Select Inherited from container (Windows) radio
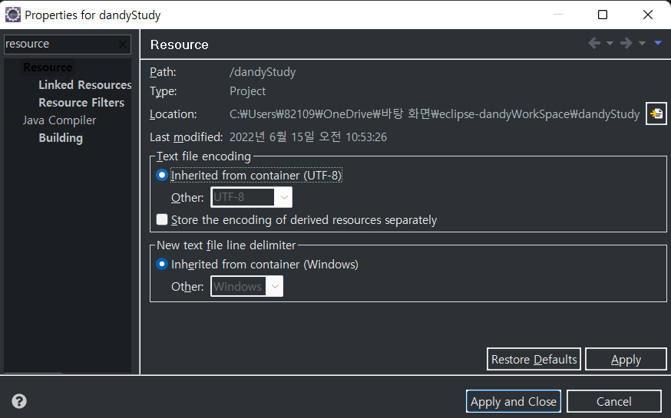 (x=162, y=264)
